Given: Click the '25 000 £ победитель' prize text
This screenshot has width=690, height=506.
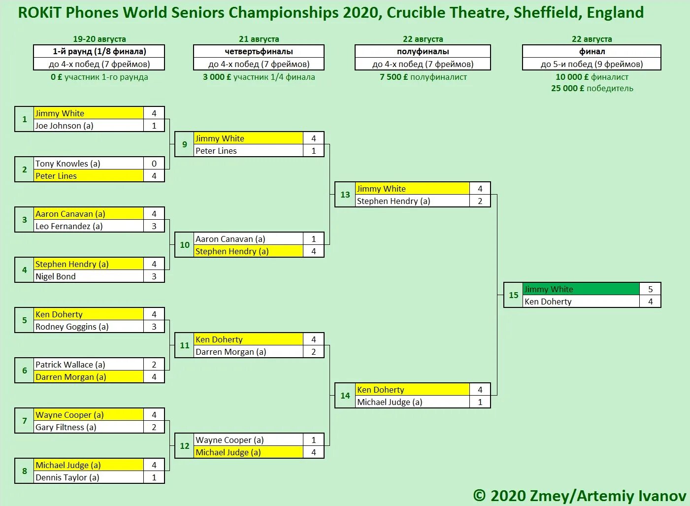Looking at the screenshot, I should (x=592, y=88).
